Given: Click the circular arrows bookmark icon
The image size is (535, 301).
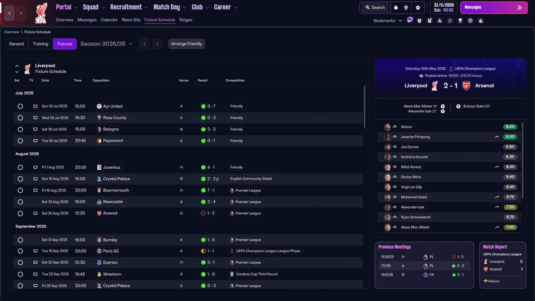Looking at the screenshot, I should point(450,20).
